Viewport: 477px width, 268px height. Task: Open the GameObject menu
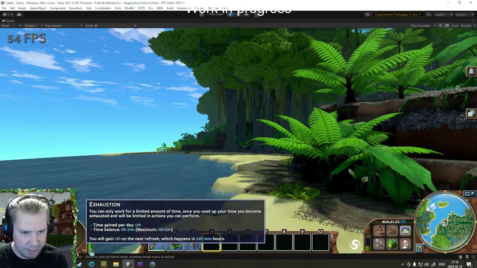point(38,8)
